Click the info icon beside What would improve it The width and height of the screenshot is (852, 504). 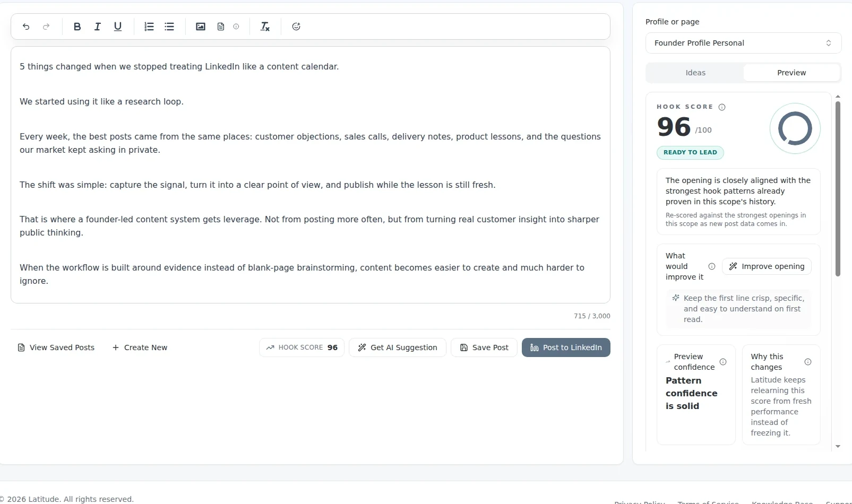(x=712, y=266)
